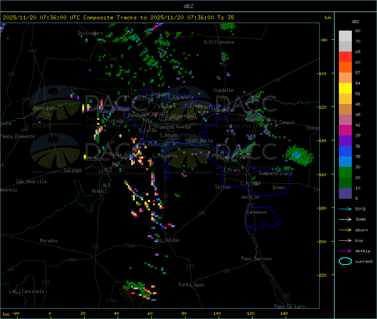Click the A_Villanueva map label
The image size is (377, 319).
pyautogui.click(x=219, y=42)
